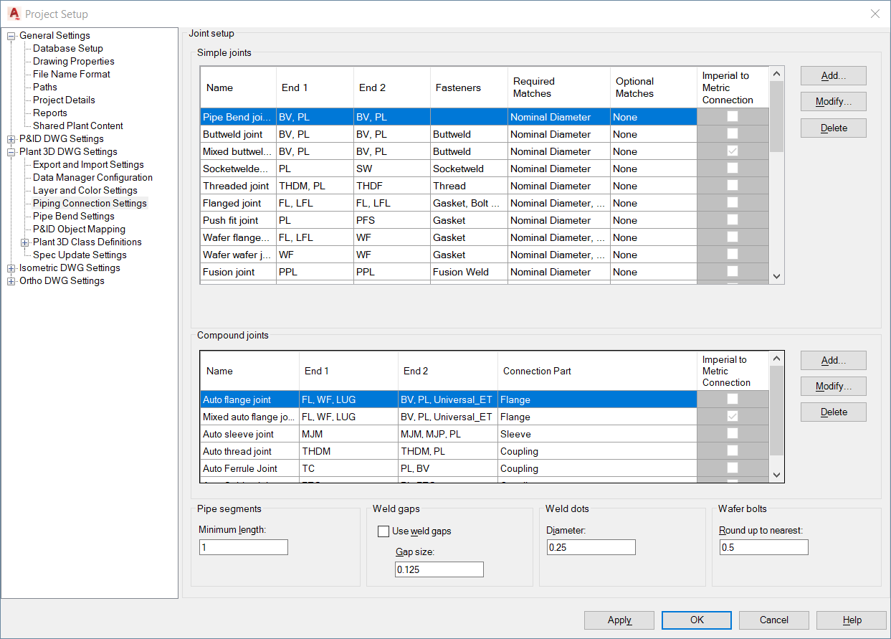
Task: Expand the Isometric DWG Settings node
Action: point(11,268)
